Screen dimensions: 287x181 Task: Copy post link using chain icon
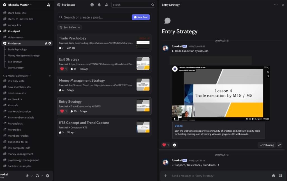pos(279,145)
